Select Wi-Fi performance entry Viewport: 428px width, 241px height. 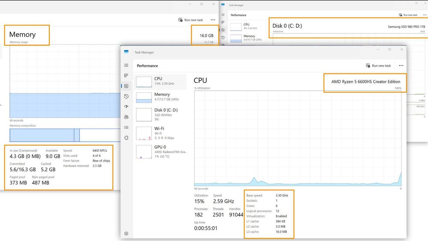(160, 133)
